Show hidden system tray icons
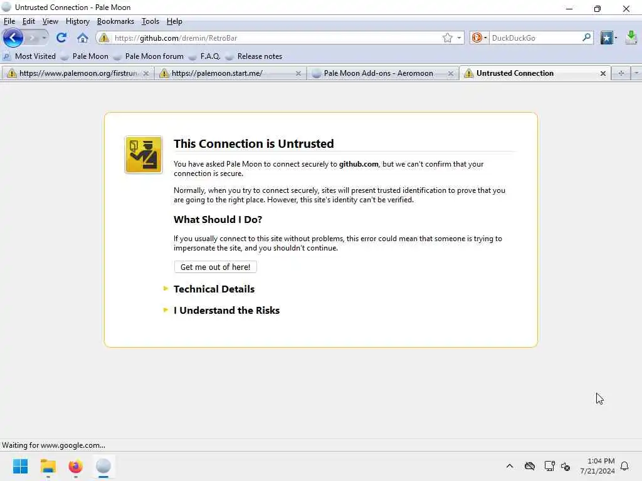Viewport: 642px width, 481px height. (510, 466)
